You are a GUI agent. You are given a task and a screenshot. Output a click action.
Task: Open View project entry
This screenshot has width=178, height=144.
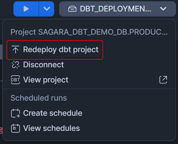pyautogui.click(x=89, y=80)
